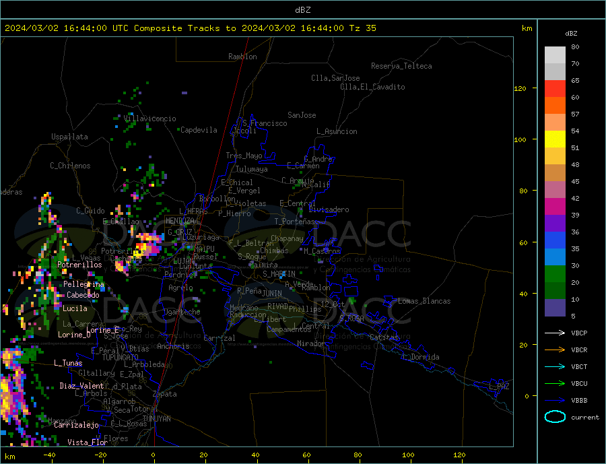Click the 'JUNIN' map label
Image resolution: width=606 pixels, height=464 pixels.
(x=272, y=294)
